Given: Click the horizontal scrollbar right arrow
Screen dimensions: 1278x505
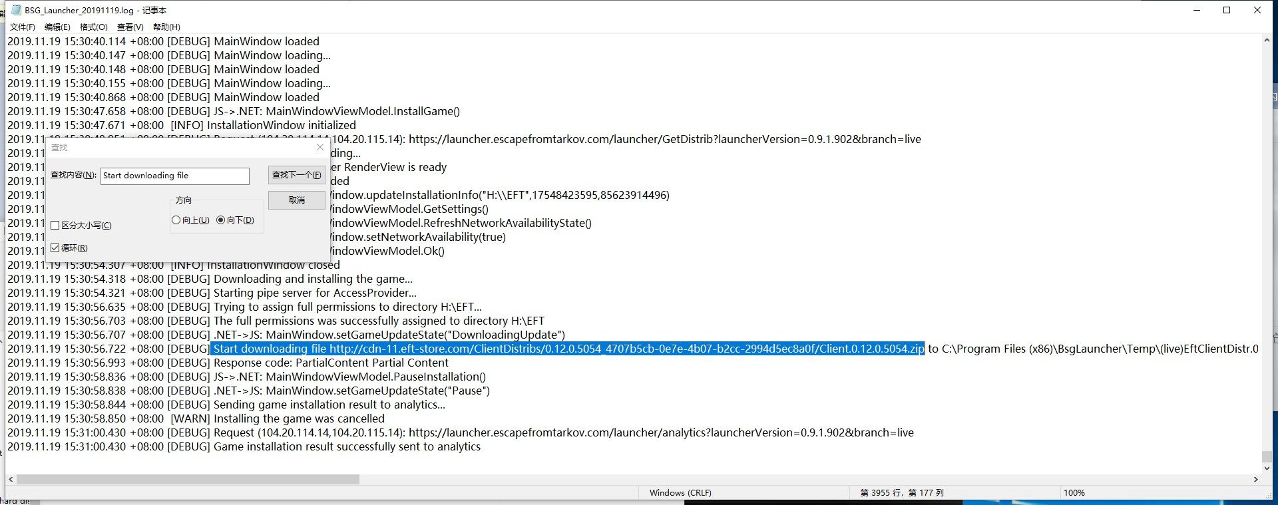Looking at the screenshot, I should [x=1256, y=479].
